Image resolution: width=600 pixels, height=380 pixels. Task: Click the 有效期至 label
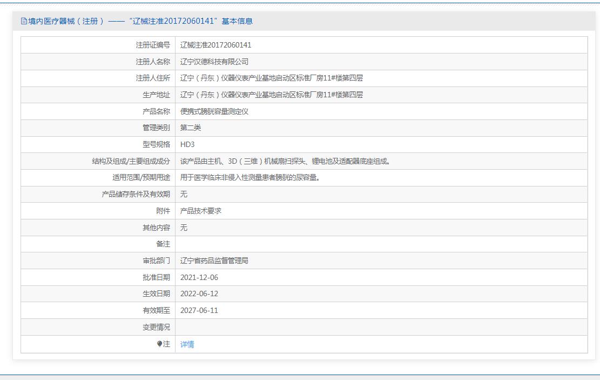click(156, 311)
